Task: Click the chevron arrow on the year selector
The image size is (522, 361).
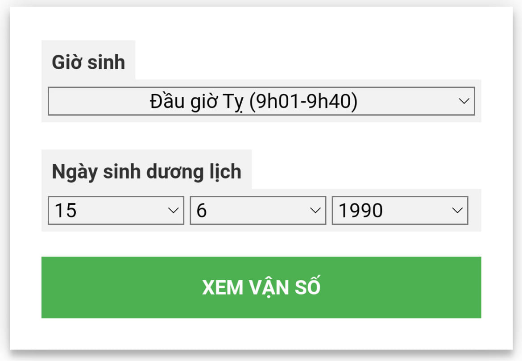Action: (x=457, y=210)
